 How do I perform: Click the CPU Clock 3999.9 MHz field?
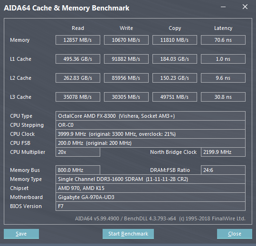click(151, 134)
